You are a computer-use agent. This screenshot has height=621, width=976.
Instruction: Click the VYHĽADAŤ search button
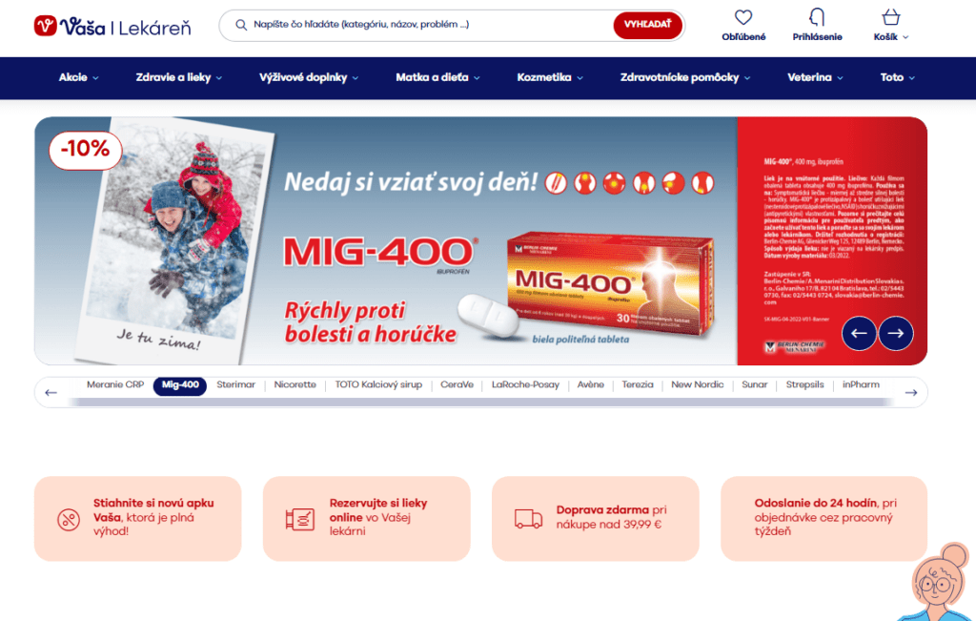(647, 25)
